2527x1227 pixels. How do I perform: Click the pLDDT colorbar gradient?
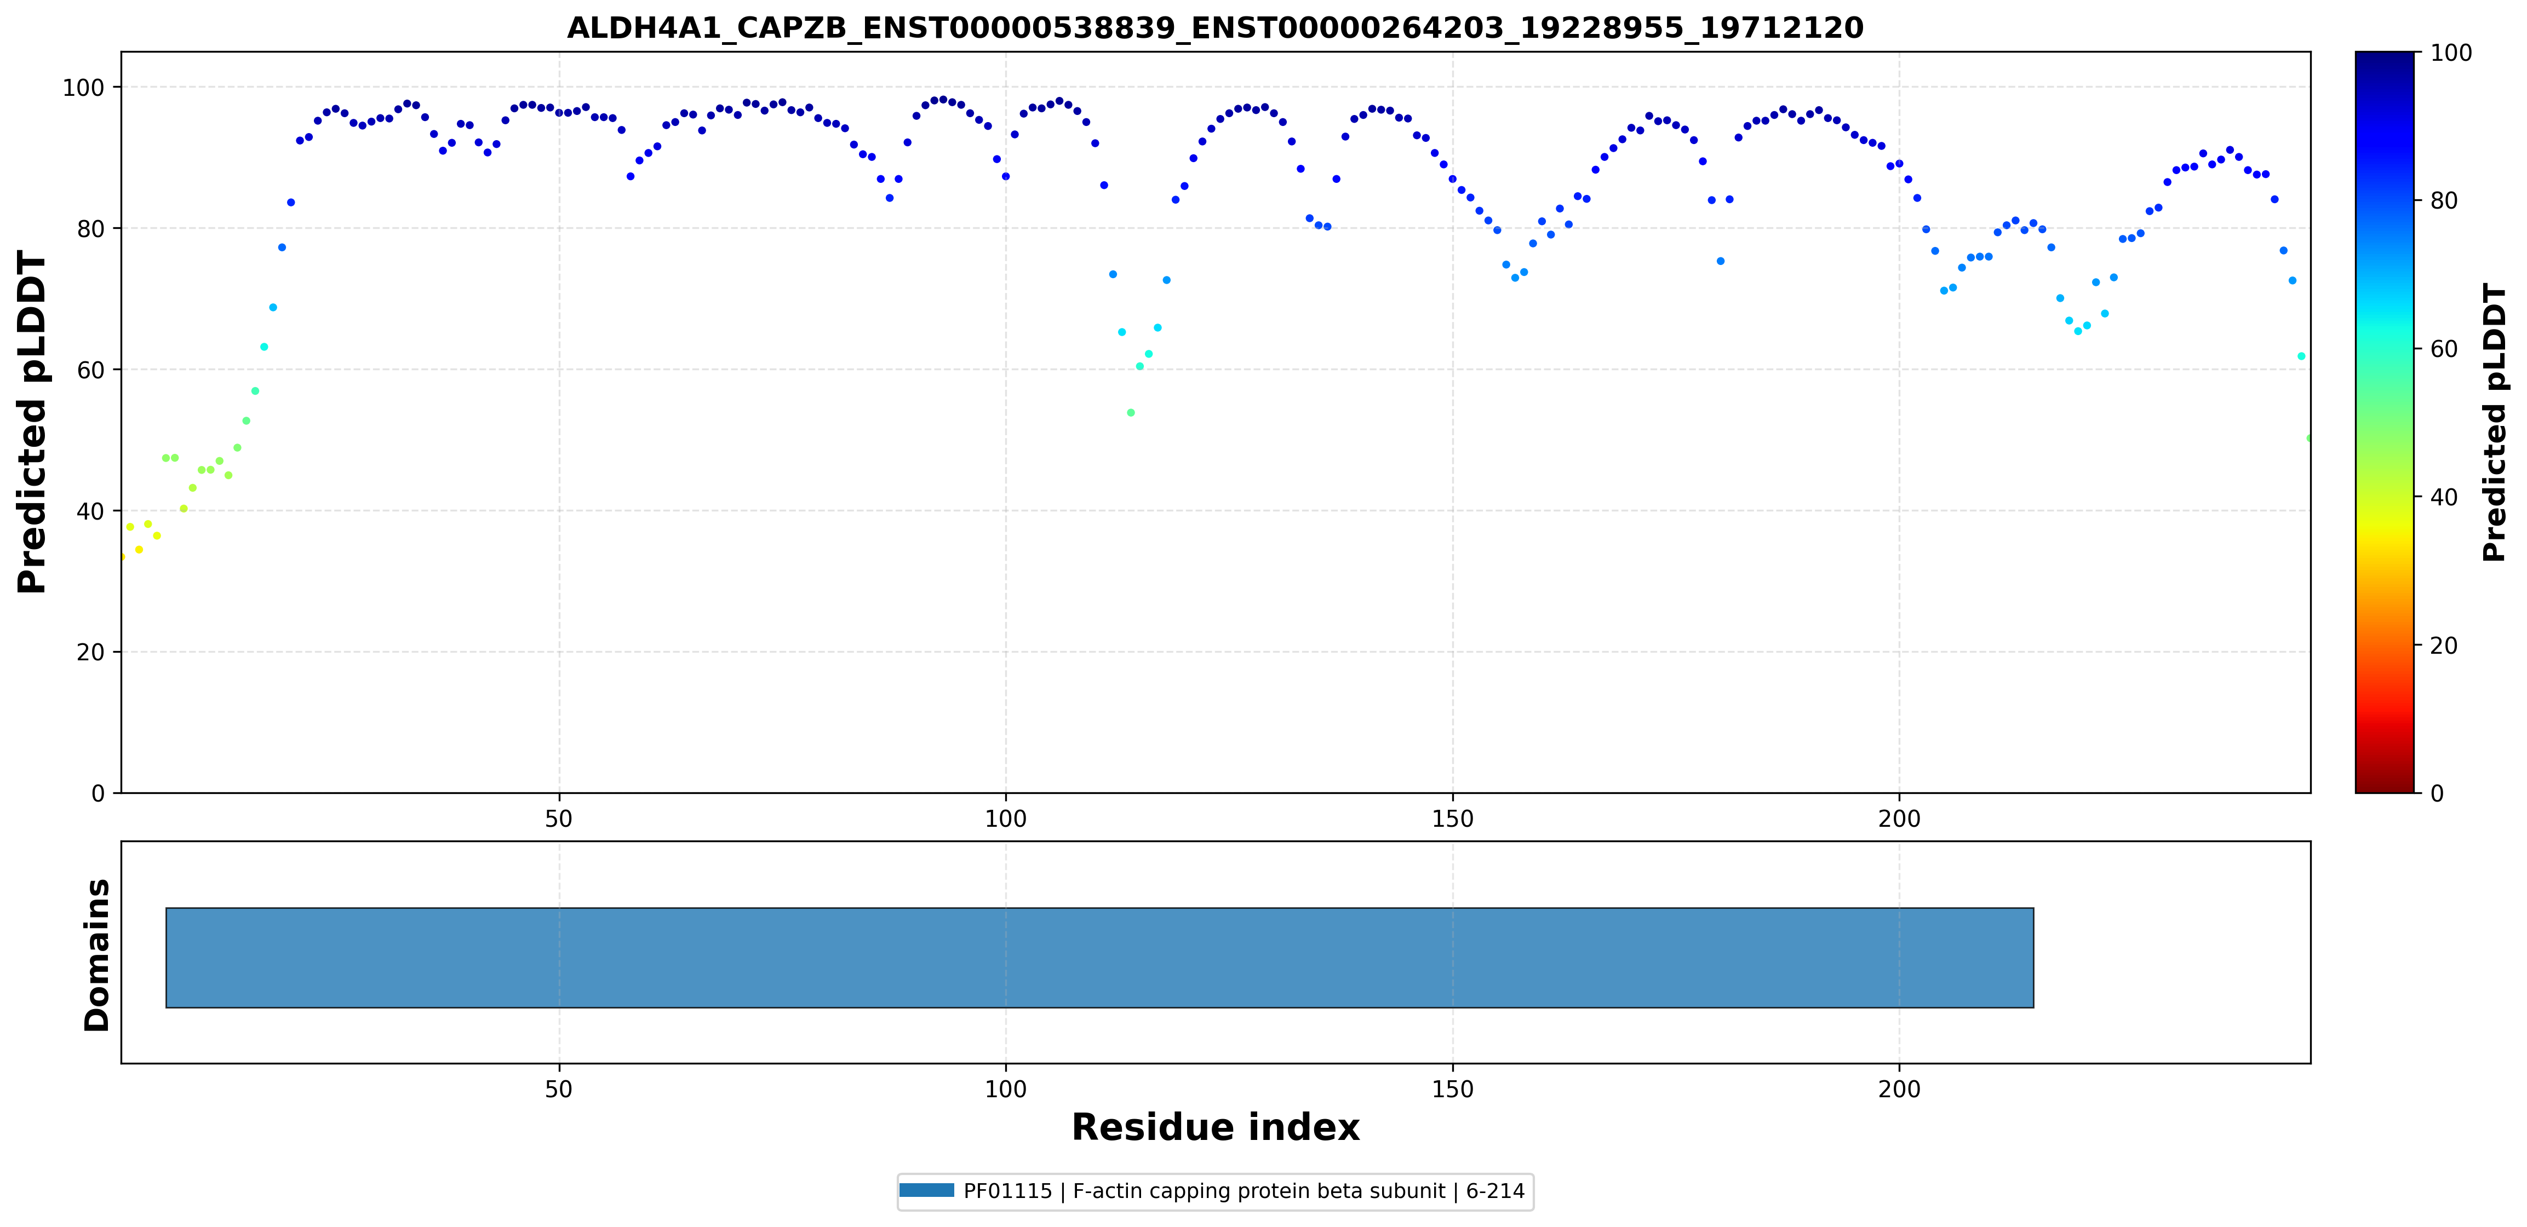point(2384,422)
